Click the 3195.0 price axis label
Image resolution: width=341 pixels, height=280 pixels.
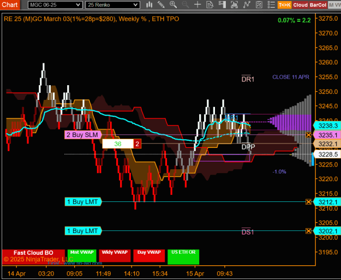point(328,252)
